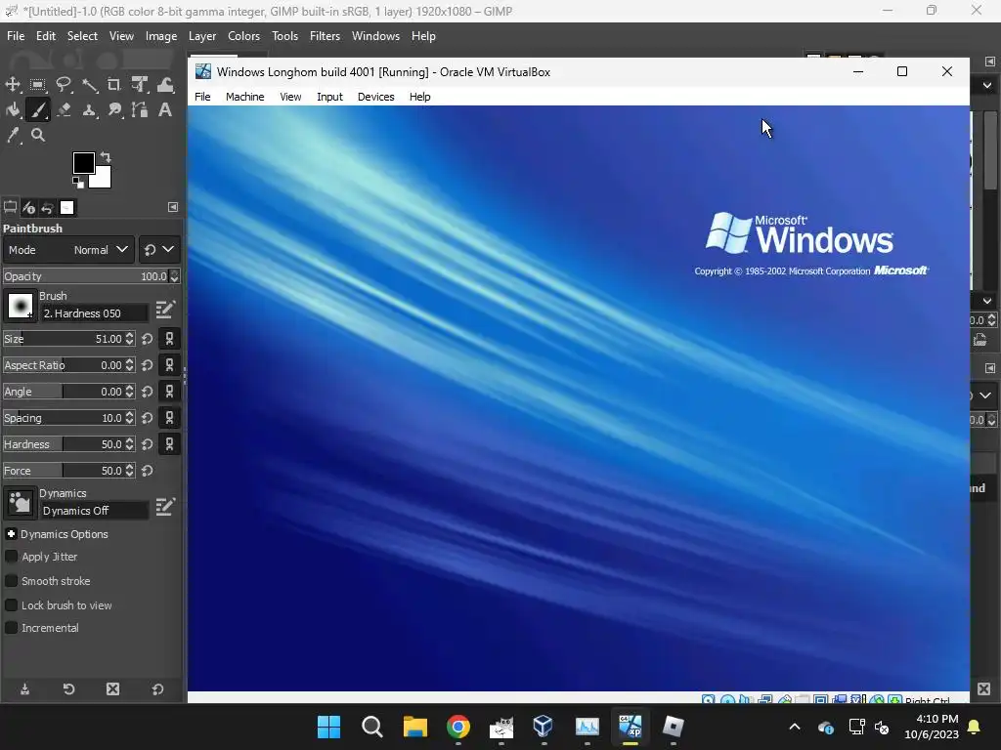
Task: Open the Mode Normal dropdown
Action: [x=69, y=250]
